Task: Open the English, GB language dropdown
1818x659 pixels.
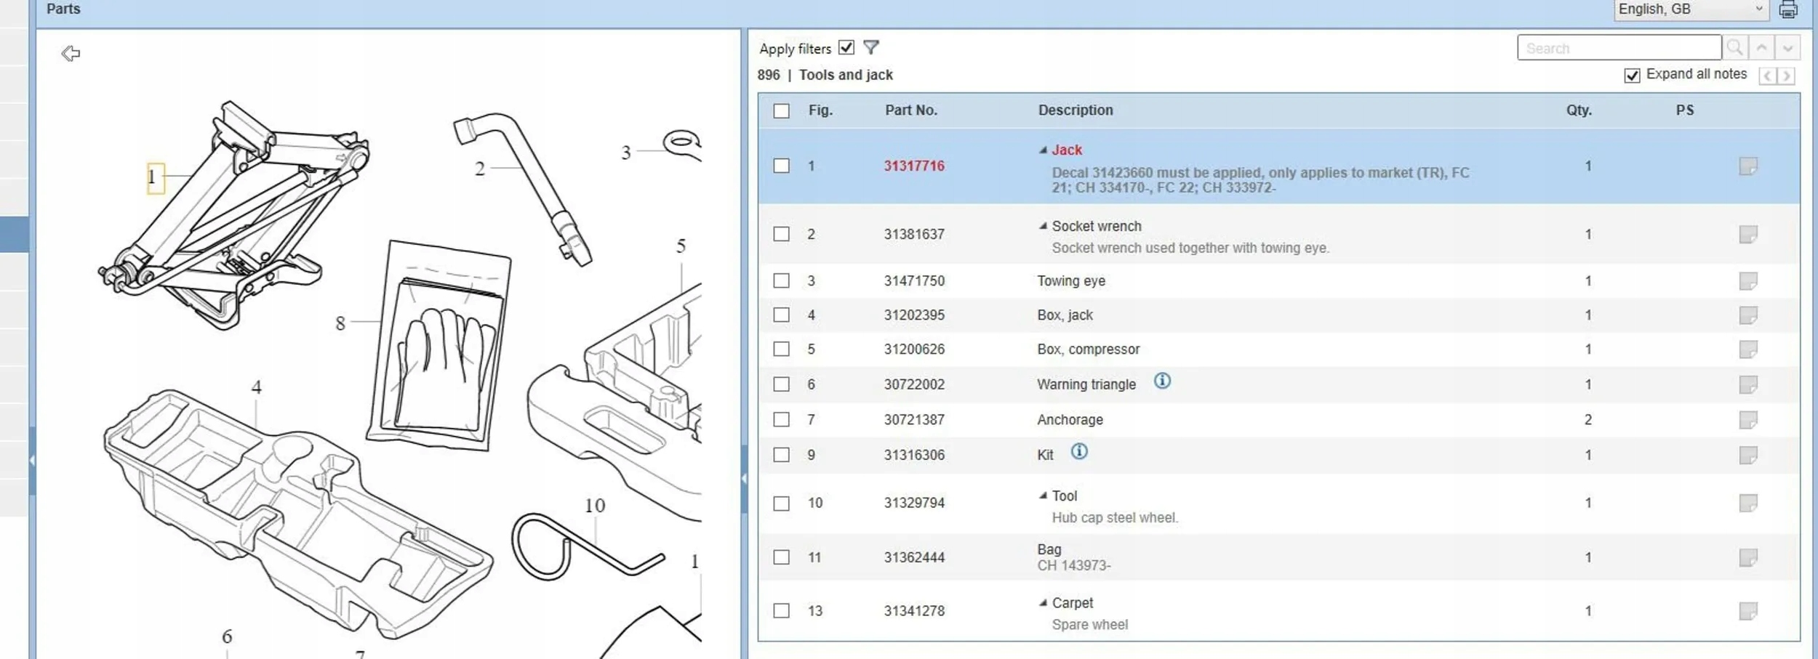Action: 1691,9
